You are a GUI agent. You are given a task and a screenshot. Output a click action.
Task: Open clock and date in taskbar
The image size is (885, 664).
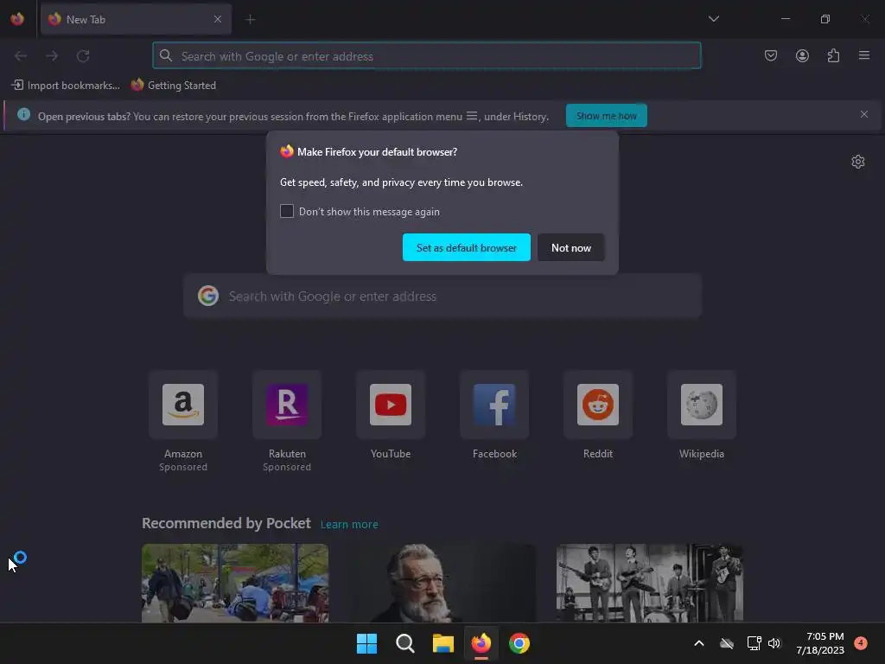click(820, 643)
